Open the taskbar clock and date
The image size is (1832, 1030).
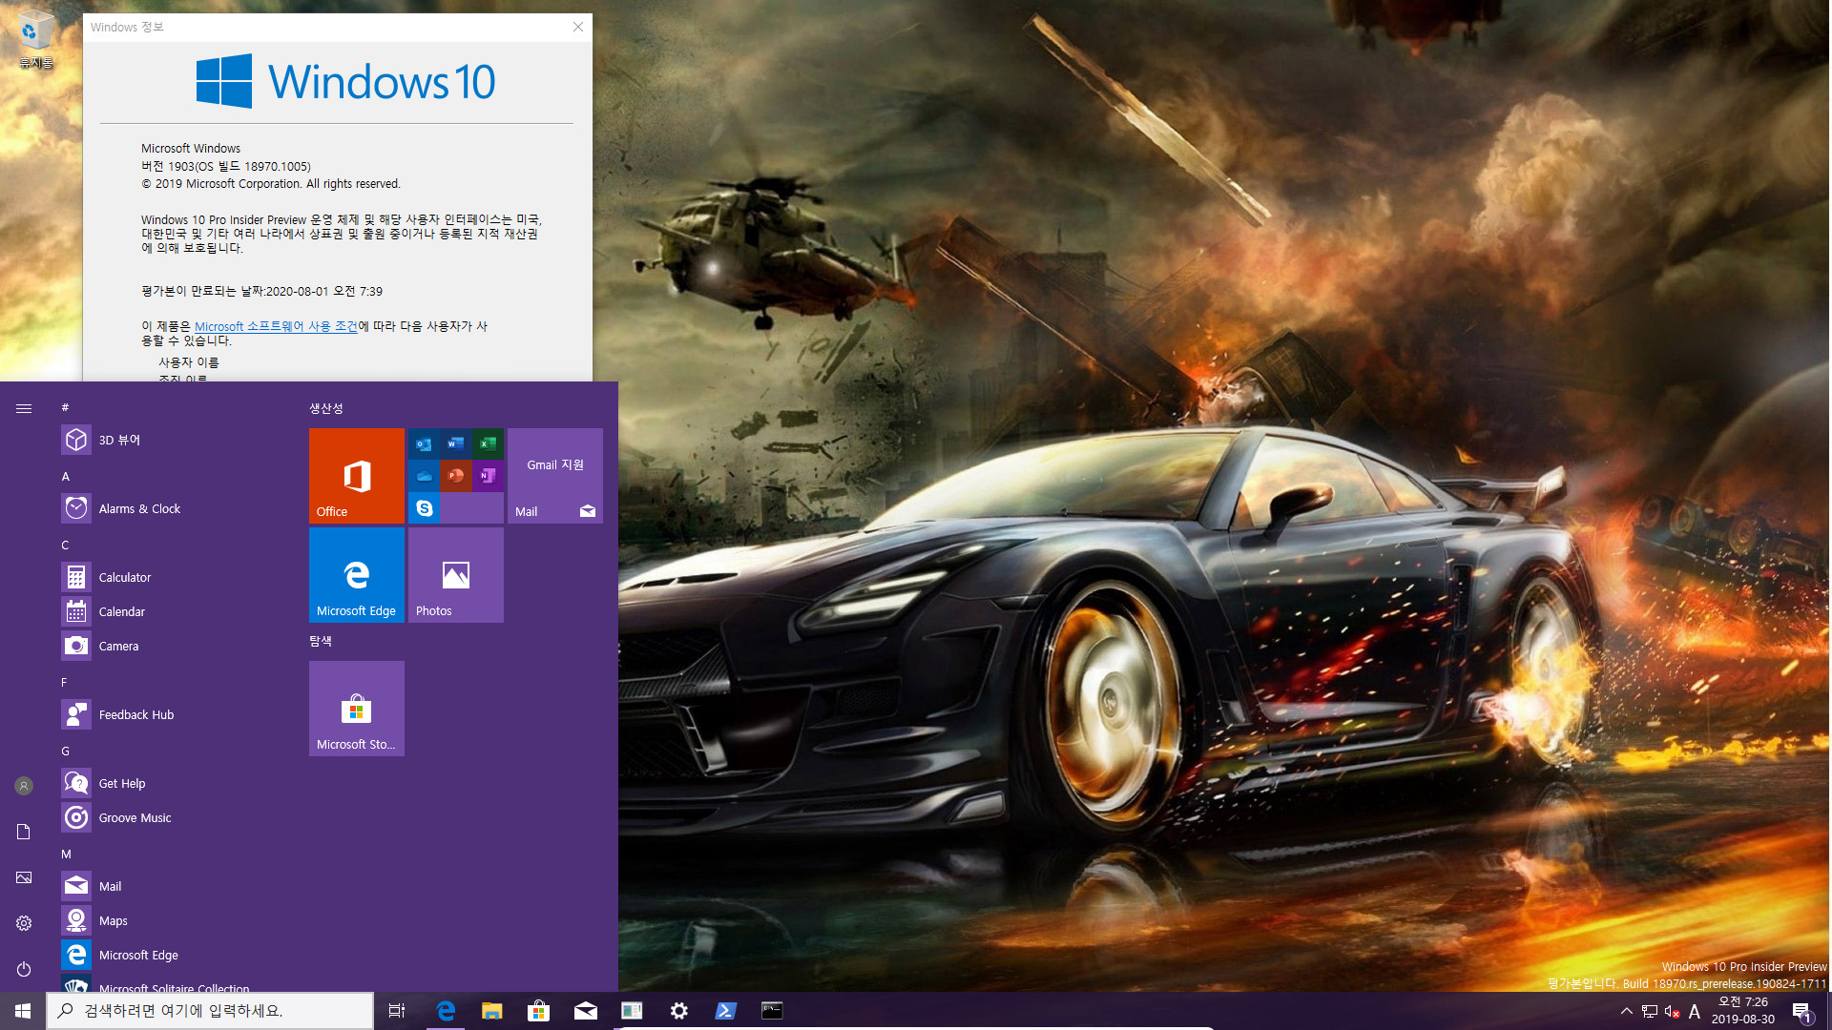point(1743,1011)
